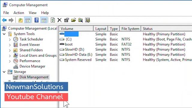Click the Forward arrow toolbar button
Viewport: 192px width, 108px height.
(11, 20)
